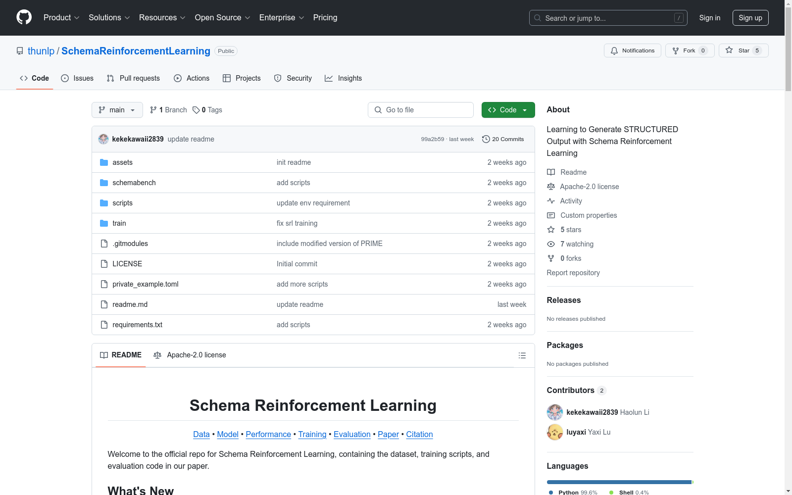Click the Sign in link
792x495 pixels.
(710, 18)
